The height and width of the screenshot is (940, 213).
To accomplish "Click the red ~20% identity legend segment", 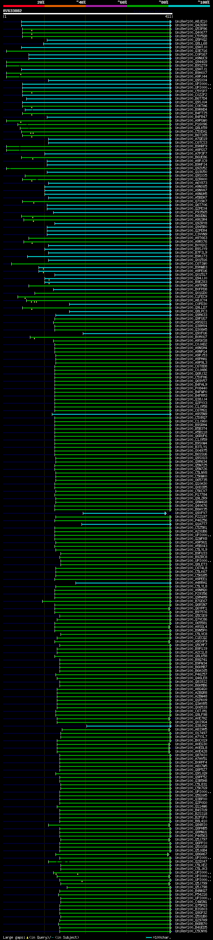I will click(24, 6).
